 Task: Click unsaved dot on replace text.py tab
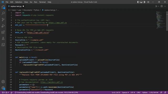coord(23,6)
